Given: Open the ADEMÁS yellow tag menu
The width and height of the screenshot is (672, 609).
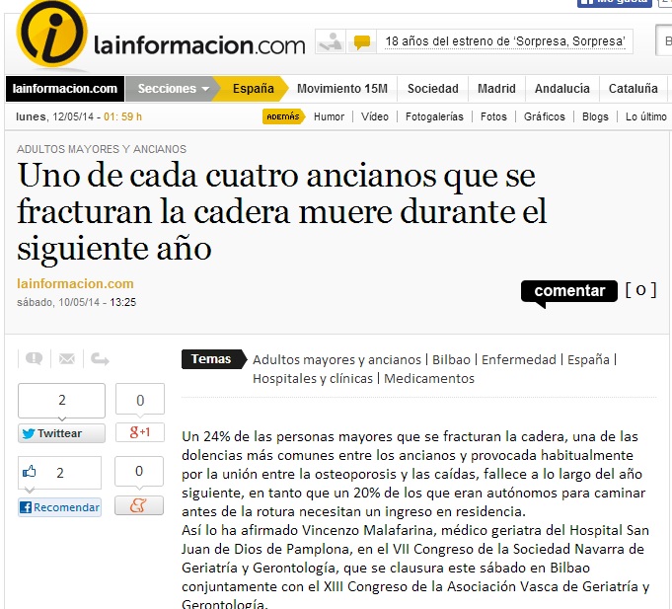Looking at the screenshot, I should (x=282, y=116).
